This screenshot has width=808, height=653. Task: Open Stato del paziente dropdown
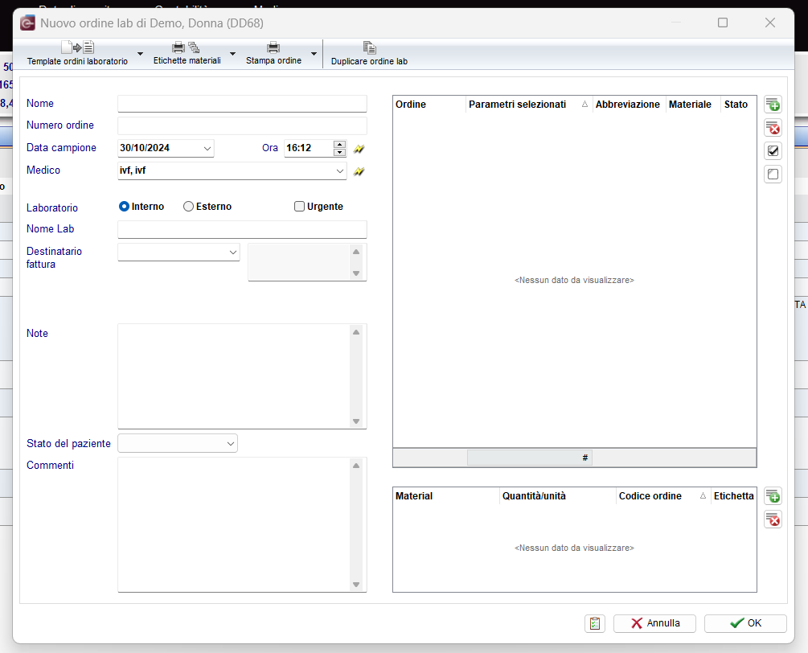tap(231, 444)
